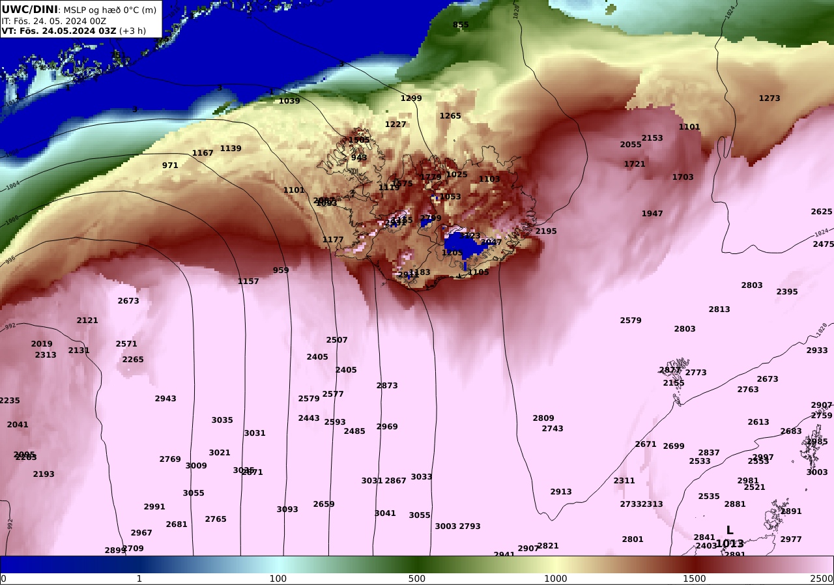The image size is (834, 585).
Task: Select the map value 2055
Action: [631, 145]
